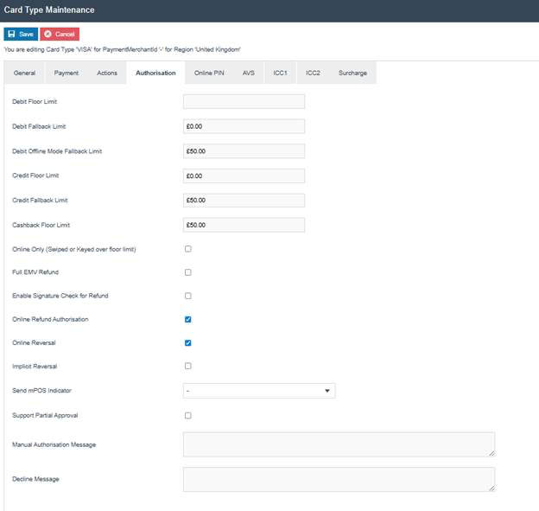Go to the Actions tab
Image resolution: width=539 pixels, height=511 pixels.
(107, 73)
